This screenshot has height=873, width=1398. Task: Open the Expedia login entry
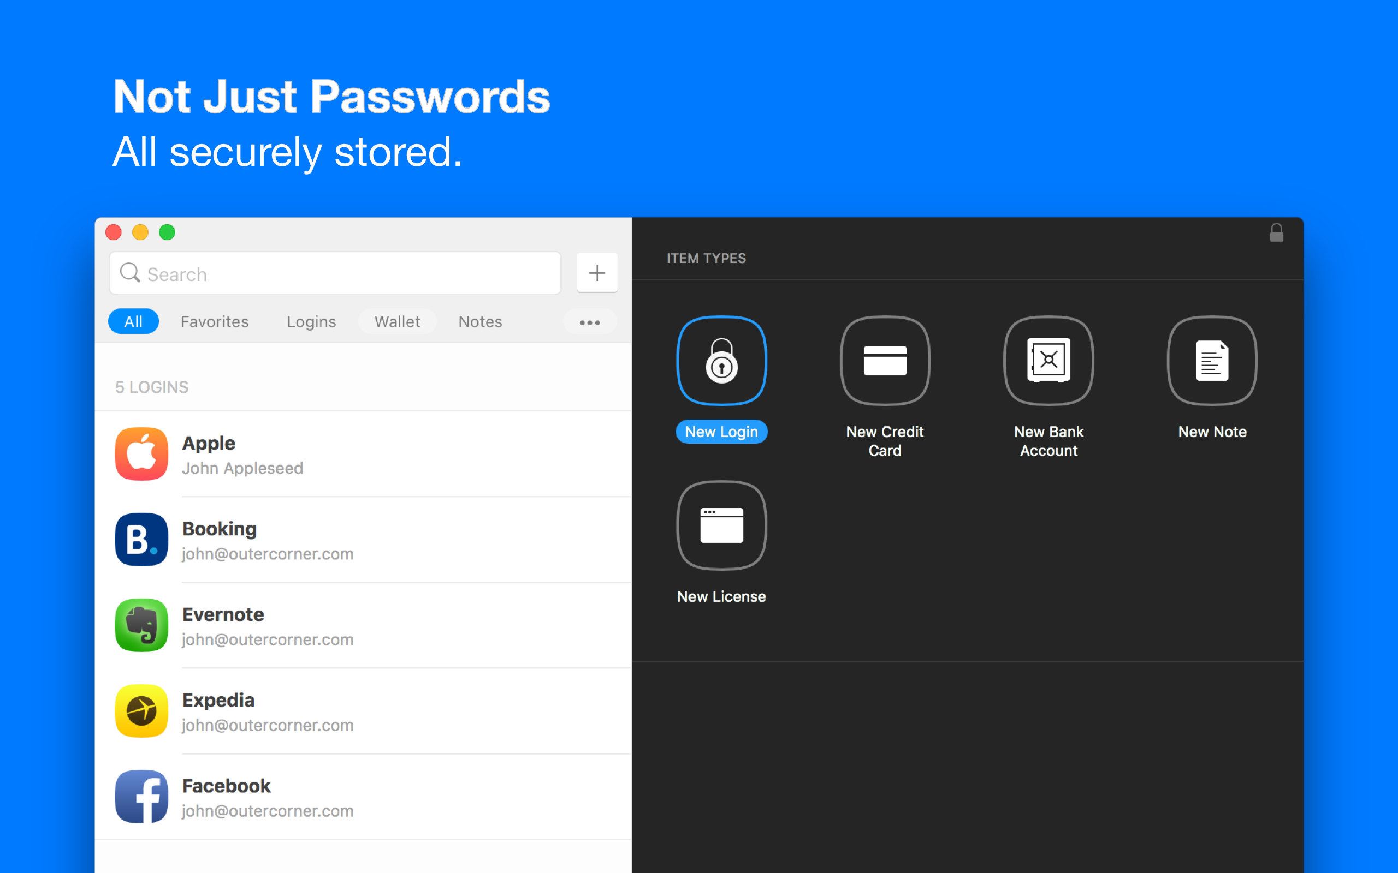pyautogui.click(x=363, y=711)
